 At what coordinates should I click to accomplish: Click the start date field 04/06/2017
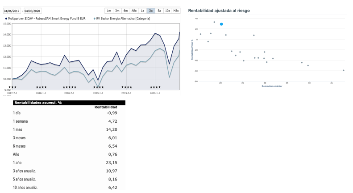12,11
